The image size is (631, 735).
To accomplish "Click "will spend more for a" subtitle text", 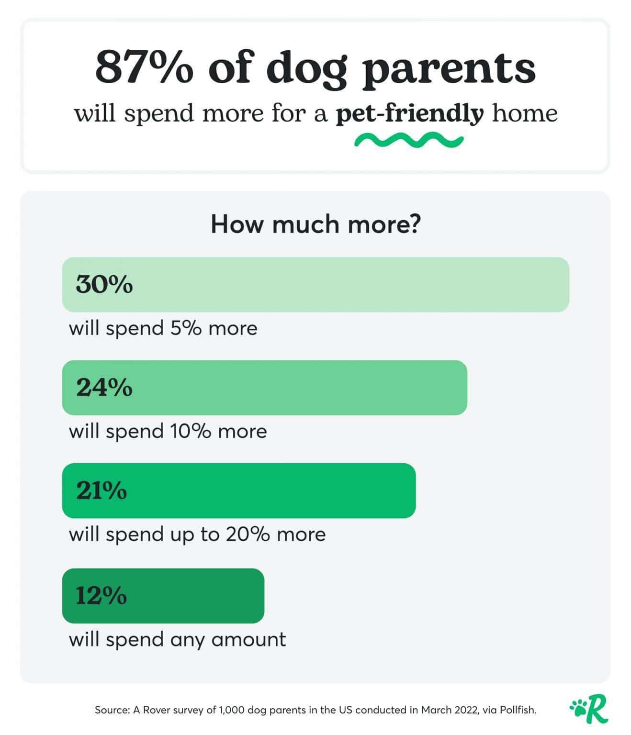I will 201,114.
